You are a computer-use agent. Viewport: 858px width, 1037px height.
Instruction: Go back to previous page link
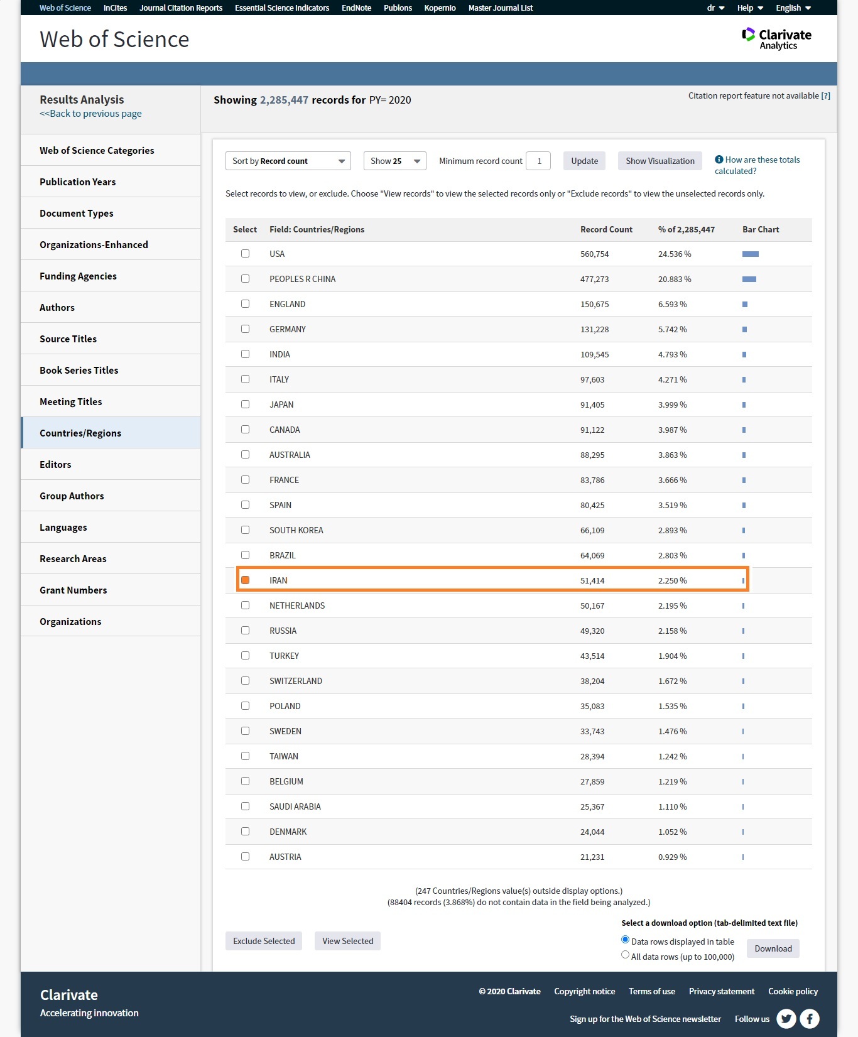pyautogui.click(x=90, y=114)
